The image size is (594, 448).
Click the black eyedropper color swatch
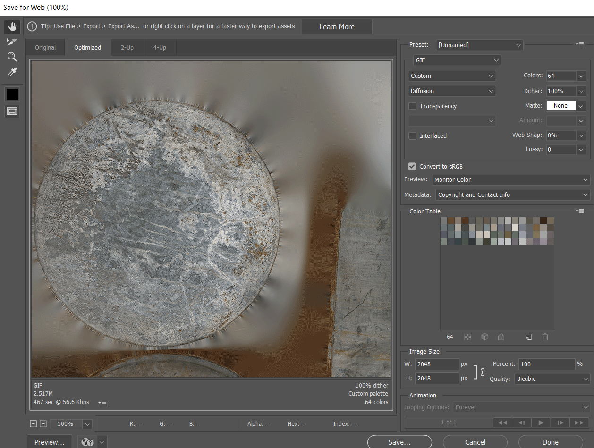click(x=12, y=94)
